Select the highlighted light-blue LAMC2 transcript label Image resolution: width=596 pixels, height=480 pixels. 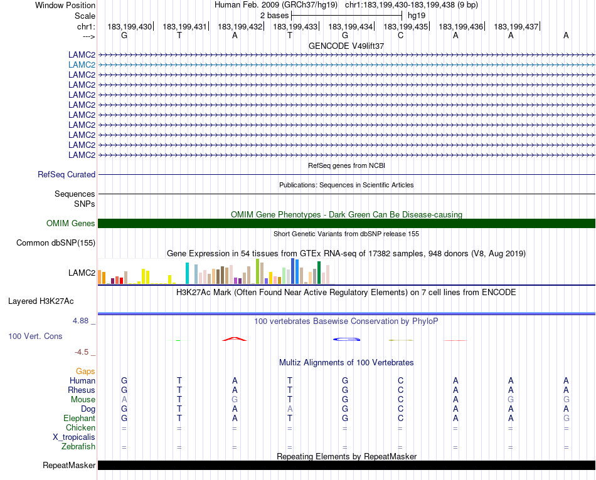pos(82,65)
